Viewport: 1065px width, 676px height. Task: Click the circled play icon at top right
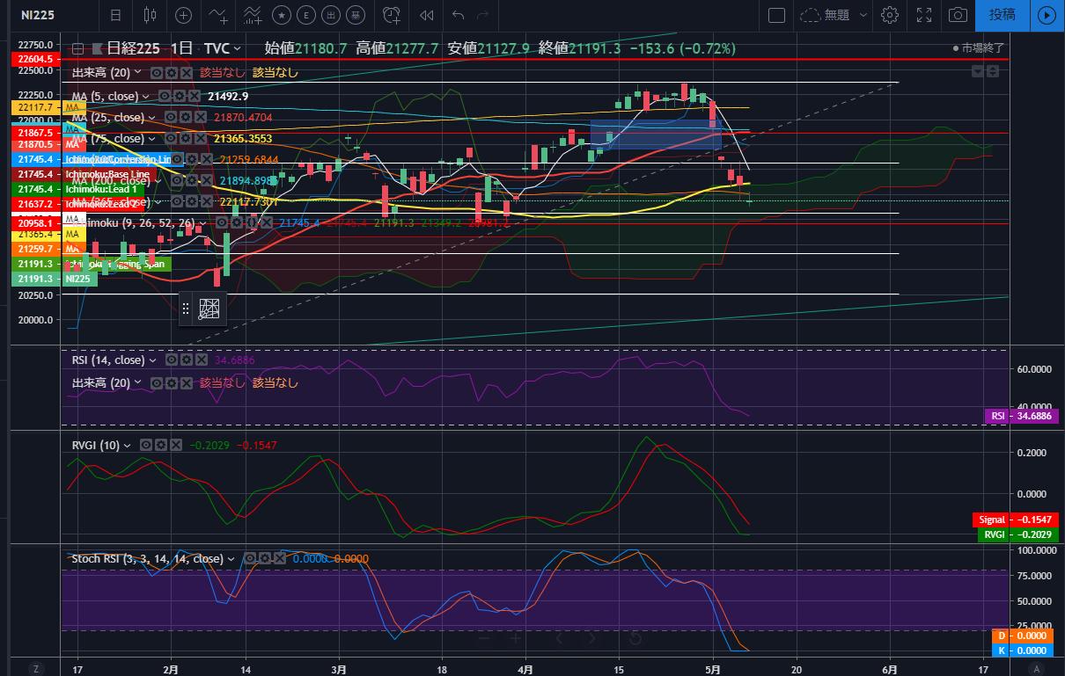point(1046,15)
